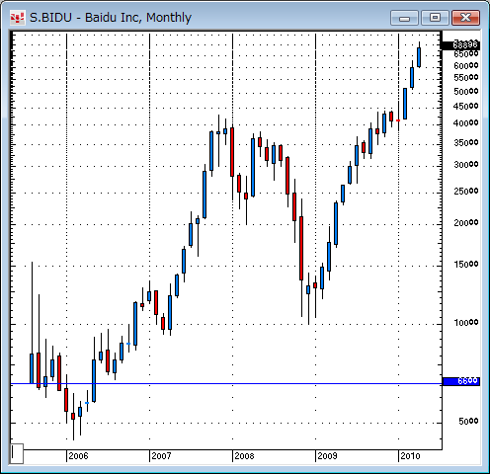
Task: Click the 2008 year label
Action: [x=244, y=456]
